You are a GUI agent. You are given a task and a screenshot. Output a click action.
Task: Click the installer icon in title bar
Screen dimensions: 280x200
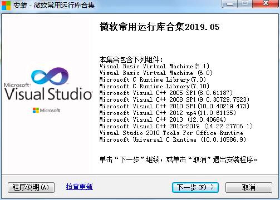[x=6, y=5]
